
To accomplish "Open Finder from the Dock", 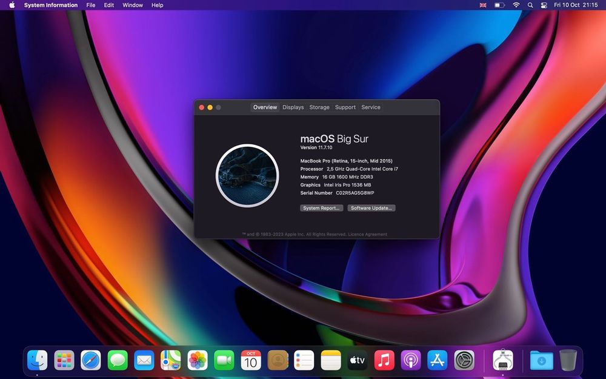I will click(38, 360).
